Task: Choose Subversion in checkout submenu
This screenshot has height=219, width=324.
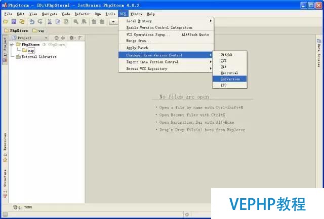Action: point(230,79)
